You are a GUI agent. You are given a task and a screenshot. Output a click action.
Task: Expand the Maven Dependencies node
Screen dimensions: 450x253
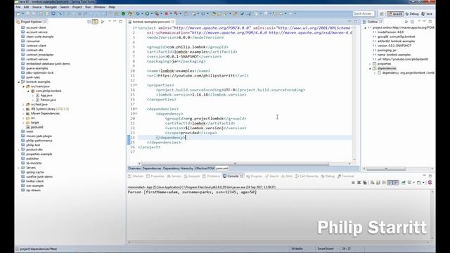(x=23, y=114)
